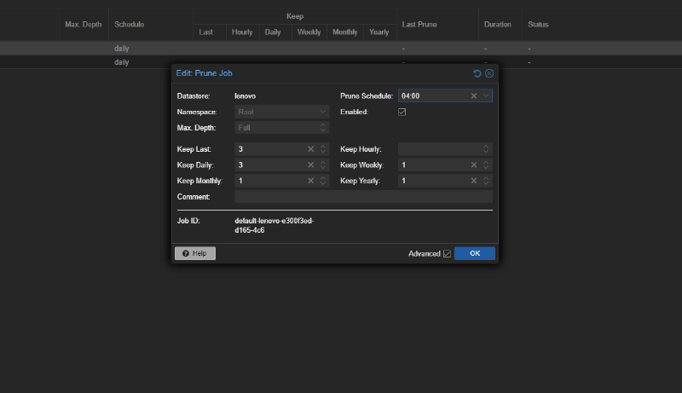Open the Namespace dropdown
Screen dimensions: 682x393
coord(323,112)
